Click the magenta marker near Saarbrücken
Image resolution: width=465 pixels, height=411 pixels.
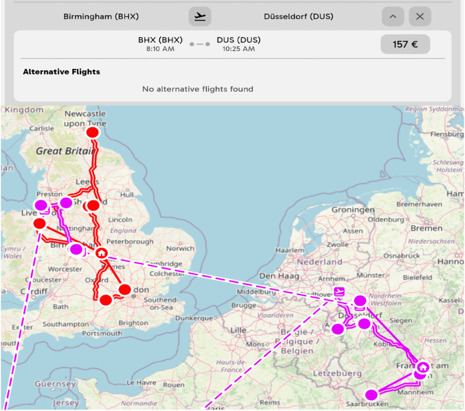tap(371, 395)
